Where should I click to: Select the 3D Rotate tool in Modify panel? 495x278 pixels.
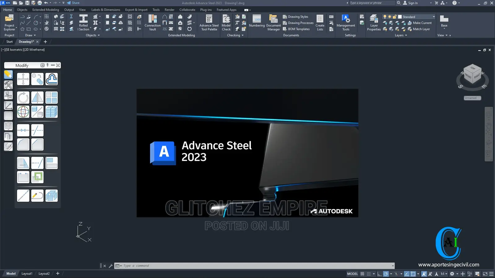point(23,112)
